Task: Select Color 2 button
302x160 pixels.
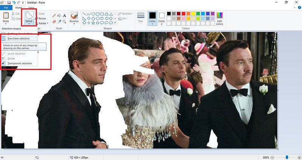Action: pyautogui.click(x=162, y=18)
